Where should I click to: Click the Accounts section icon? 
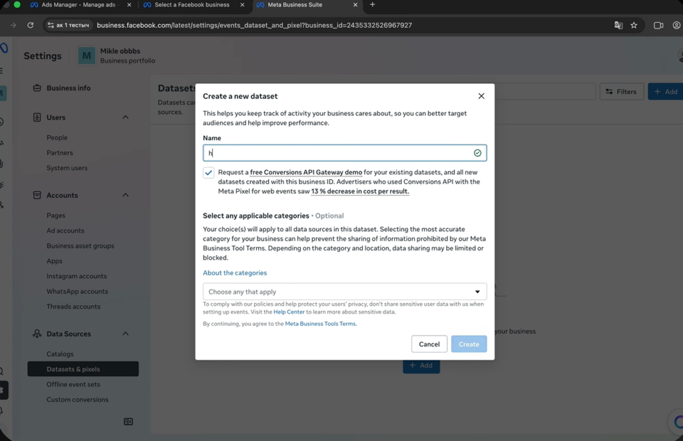(x=37, y=195)
